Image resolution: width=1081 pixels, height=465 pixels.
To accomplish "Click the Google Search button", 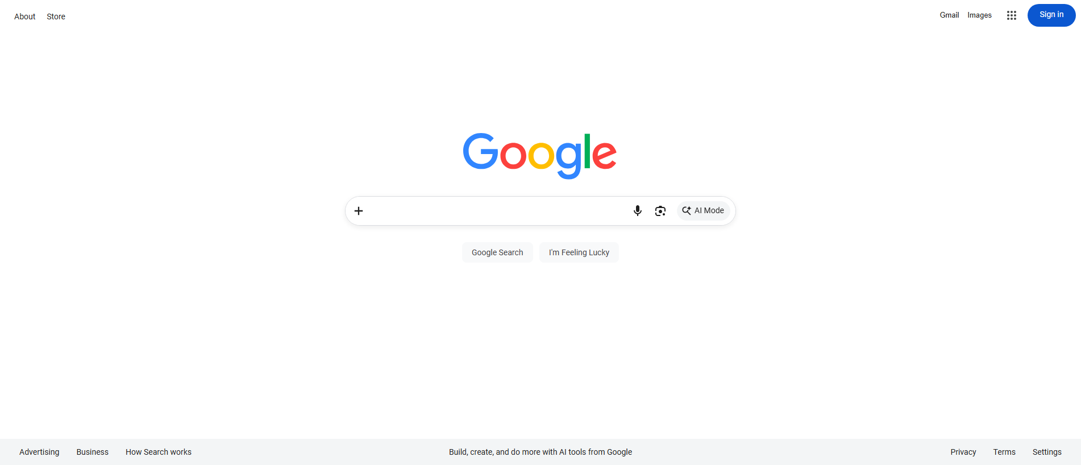I will pos(497,252).
